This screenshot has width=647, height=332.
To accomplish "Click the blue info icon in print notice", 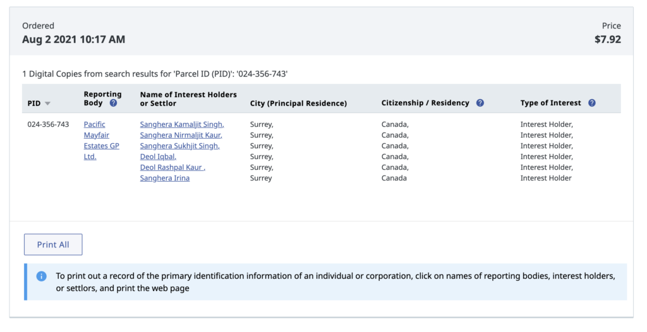I will [41, 276].
